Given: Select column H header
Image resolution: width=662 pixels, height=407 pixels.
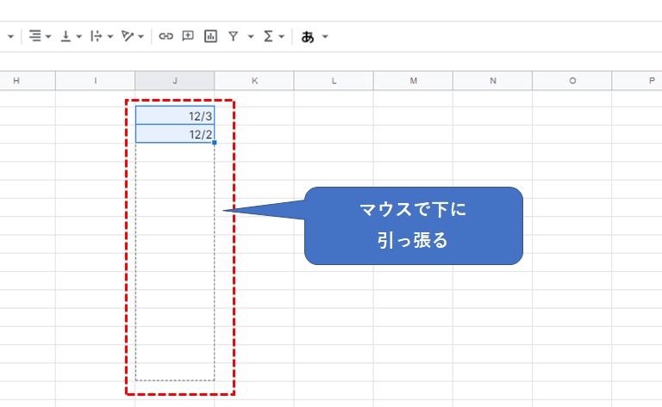Looking at the screenshot, I should [28, 81].
